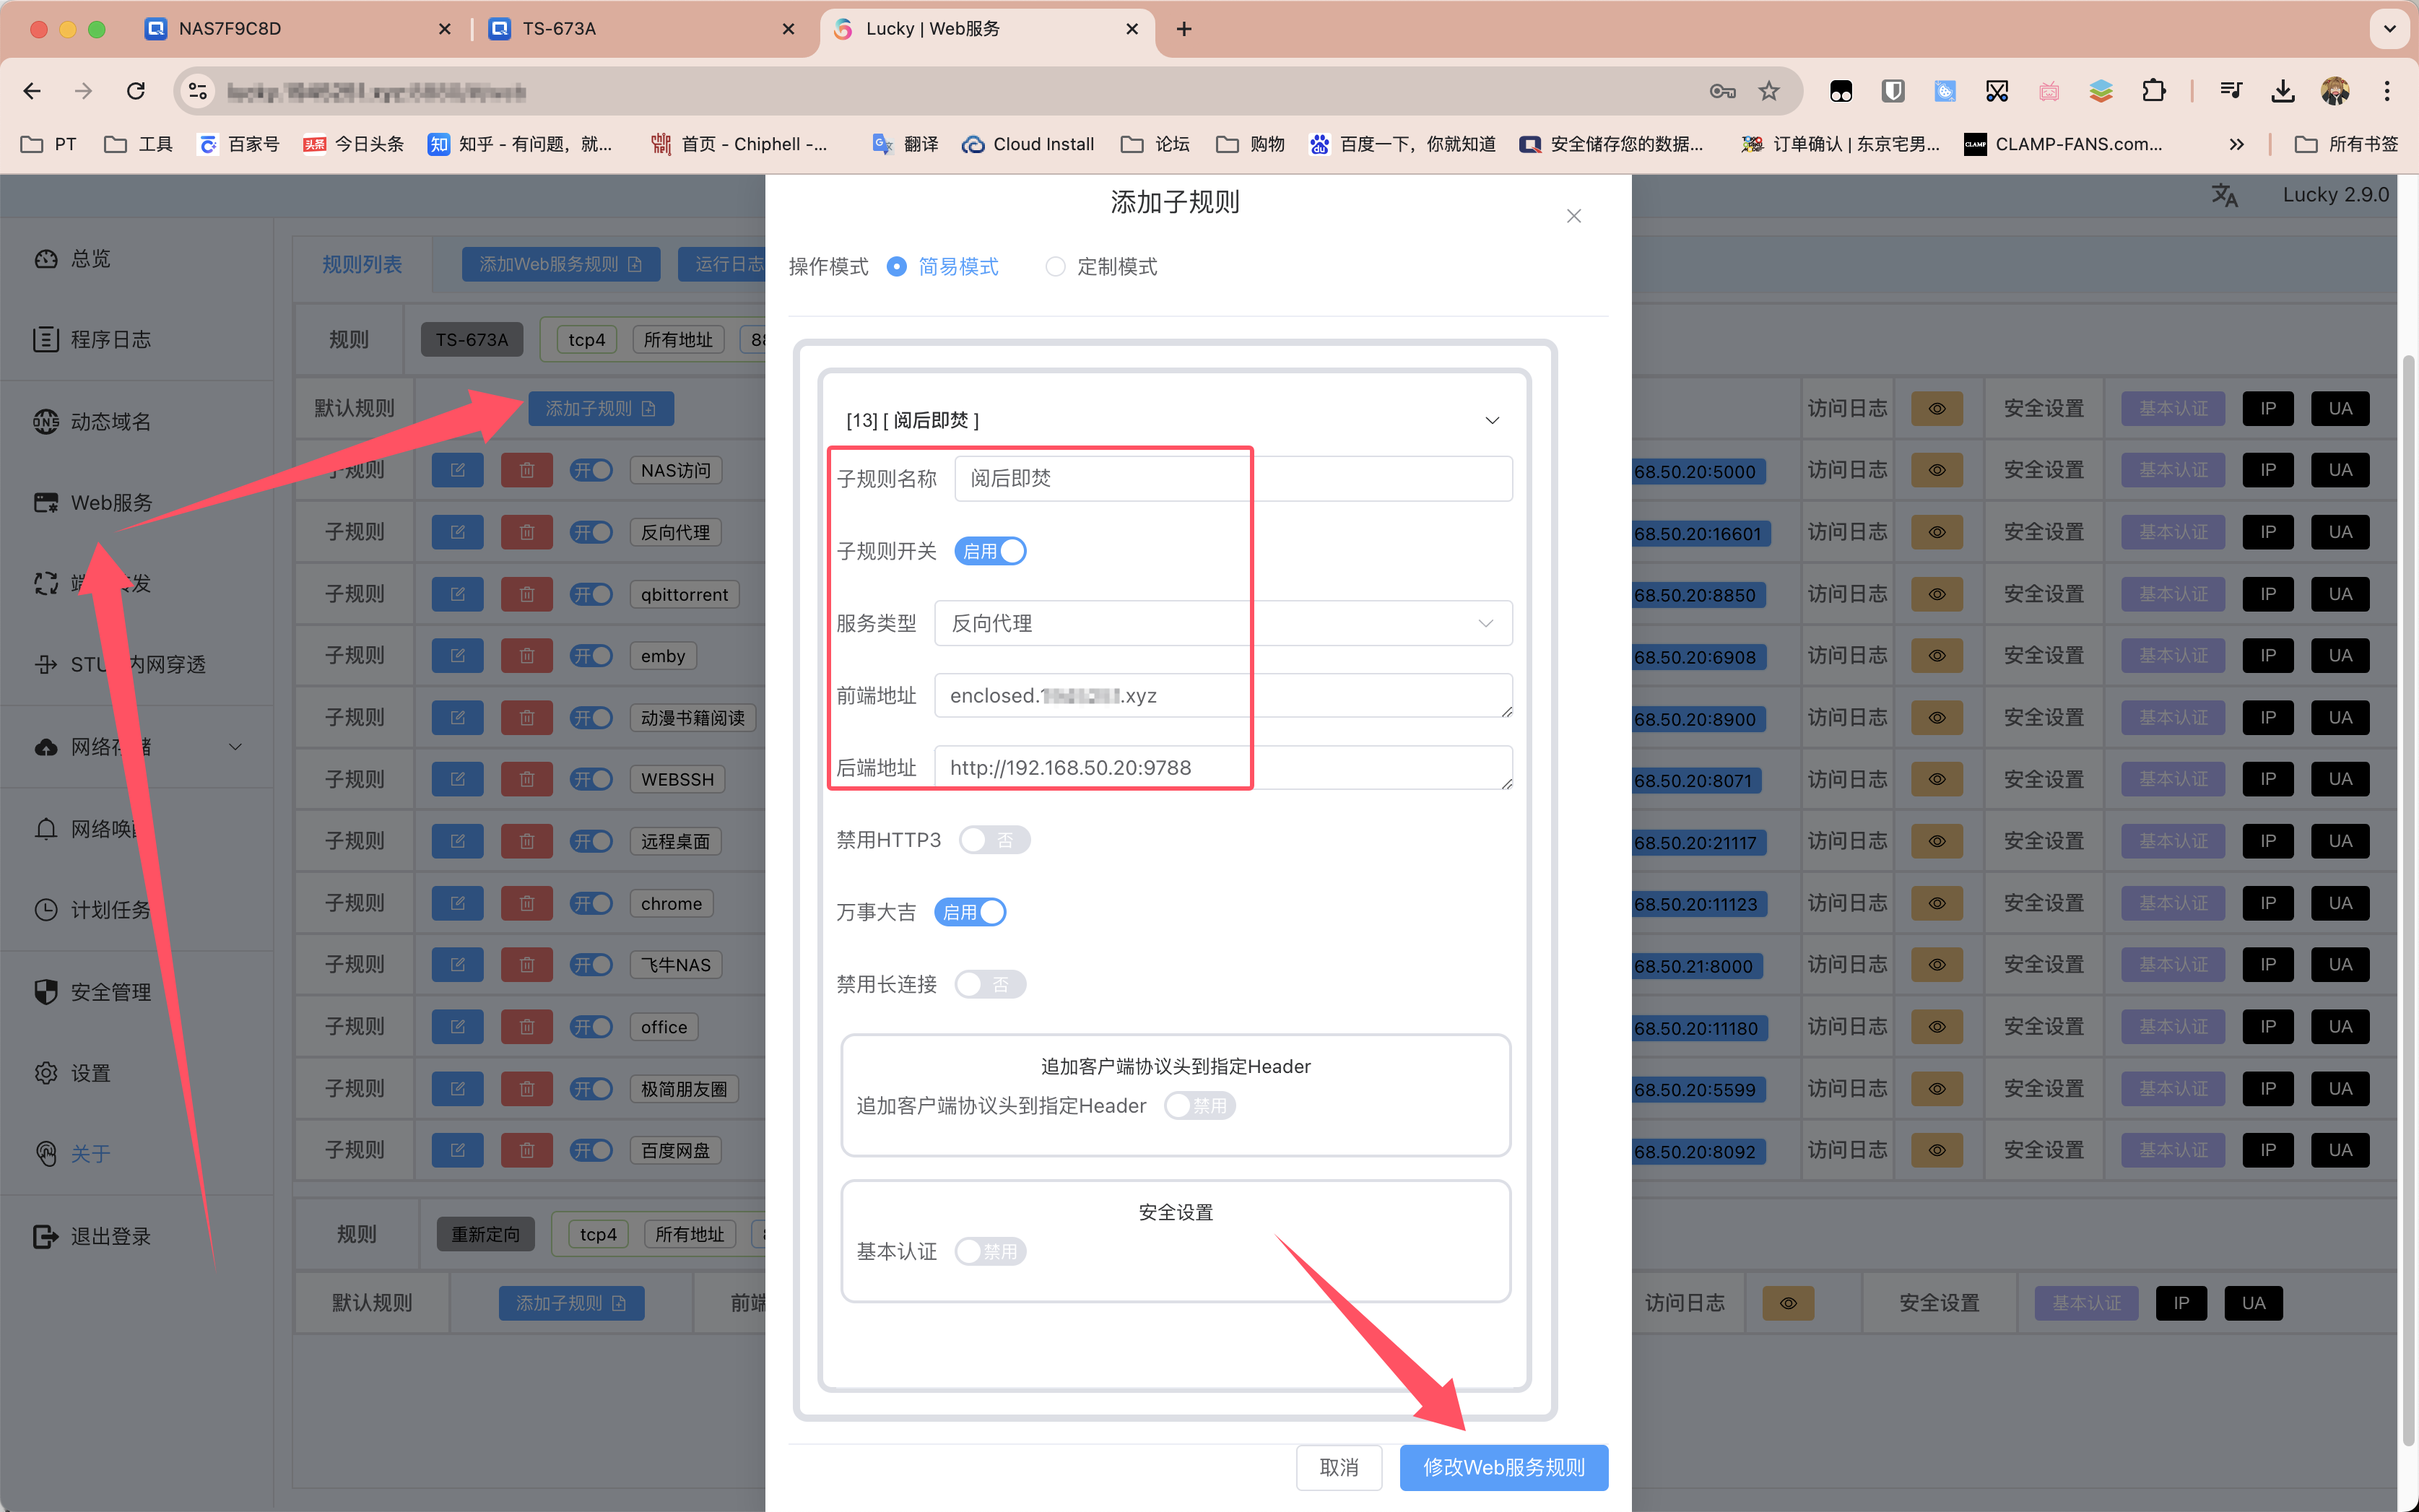Open the Web服务 sidebar section
This screenshot has width=2419, height=1512.
click(92, 502)
